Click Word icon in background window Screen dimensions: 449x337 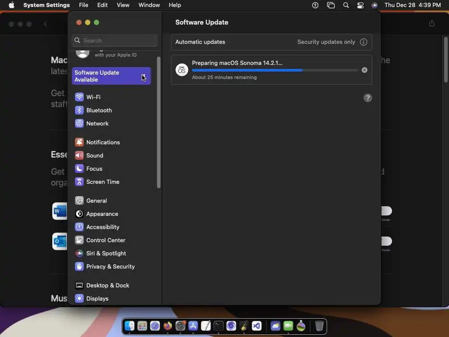(60, 211)
